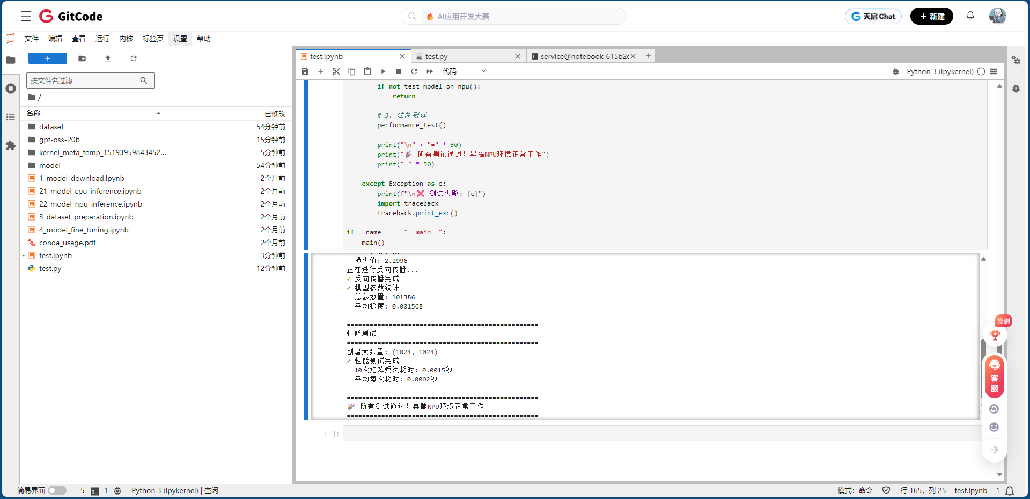Click the upload files icon
1030x499 pixels.
[x=108, y=58]
